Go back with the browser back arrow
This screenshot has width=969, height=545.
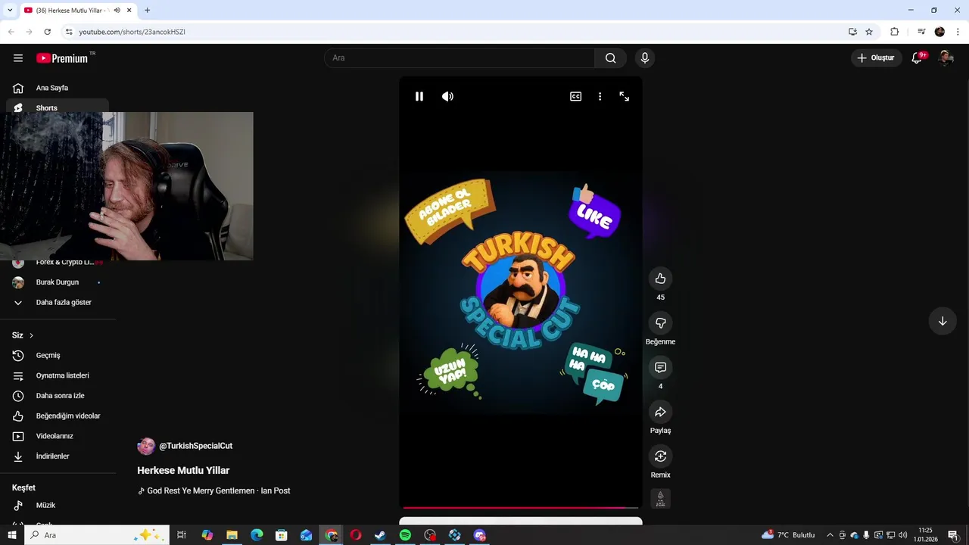click(11, 32)
